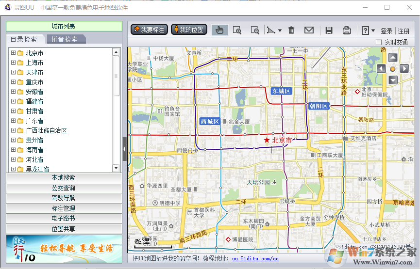Click the envelope mail icon
The height and width of the screenshot is (269, 420).
[x=309, y=30]
